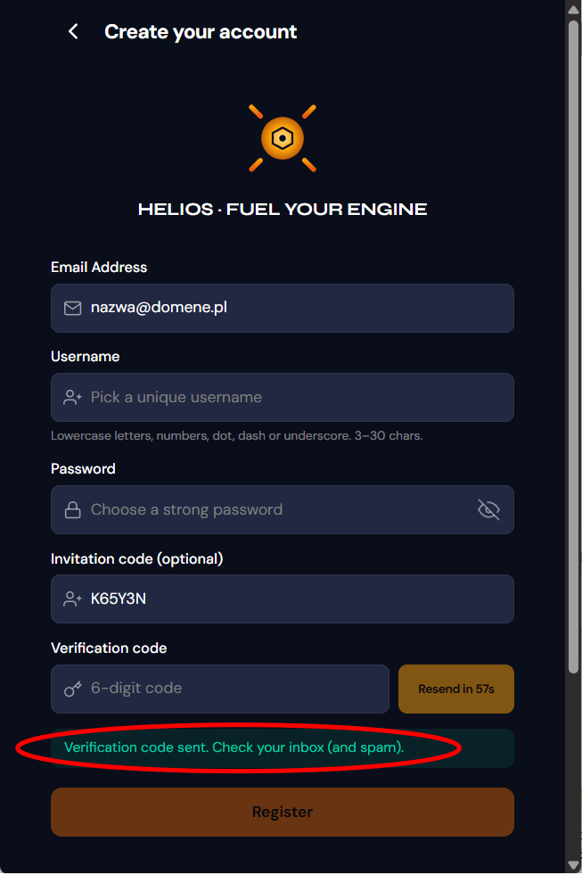Click the Create your account heading
The image size is (582, 875).
(201, 32)
